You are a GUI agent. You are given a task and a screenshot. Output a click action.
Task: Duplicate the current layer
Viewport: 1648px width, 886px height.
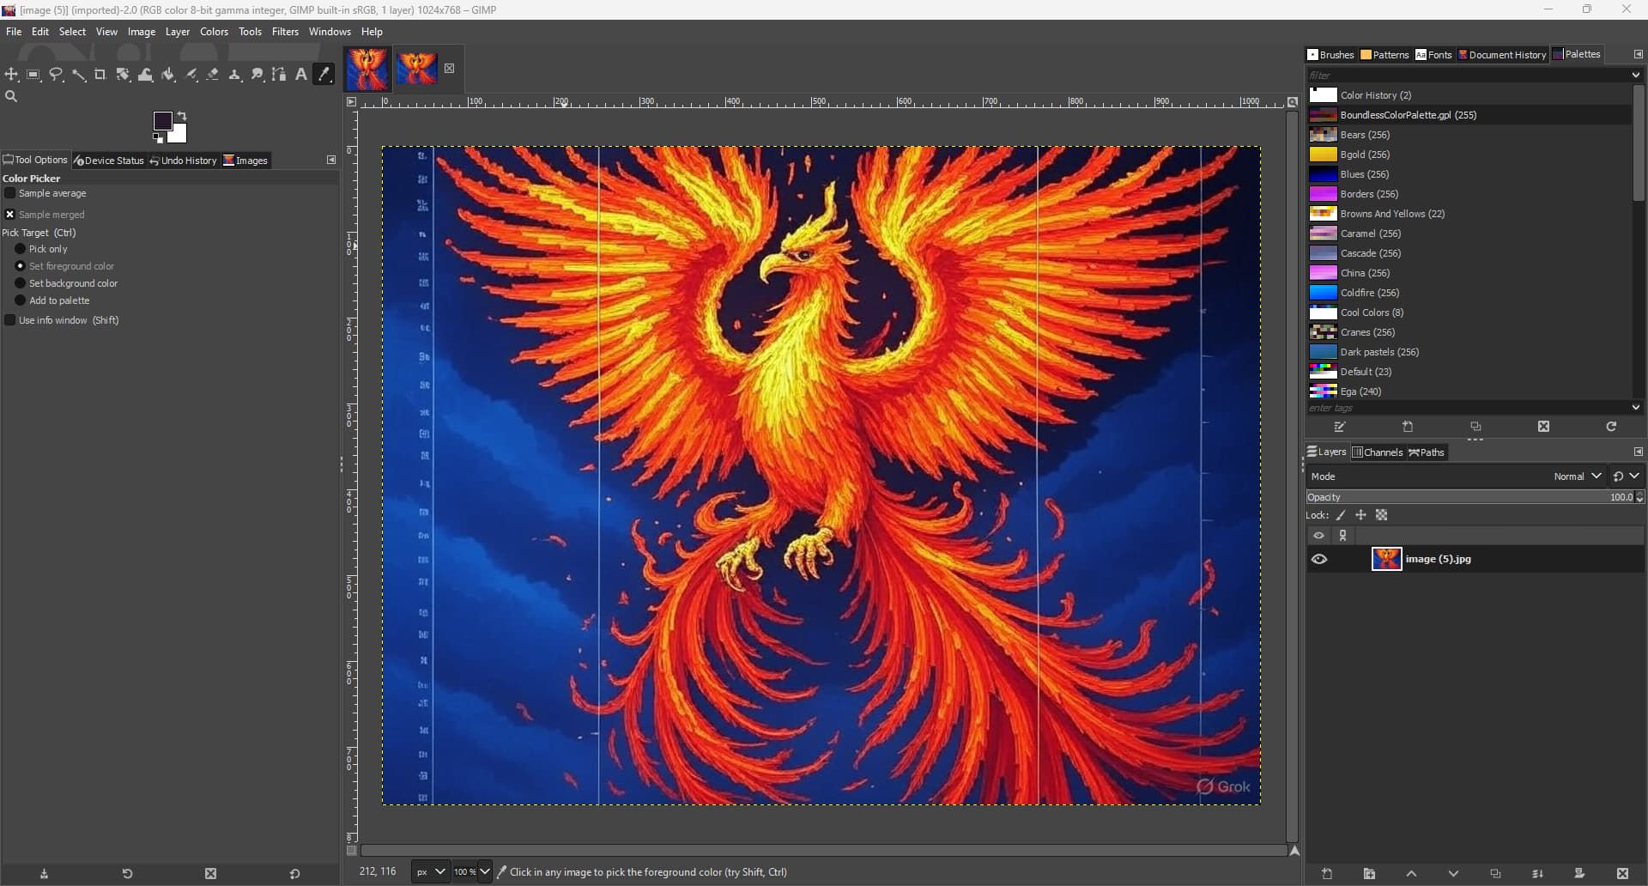tap(1495, 874)
